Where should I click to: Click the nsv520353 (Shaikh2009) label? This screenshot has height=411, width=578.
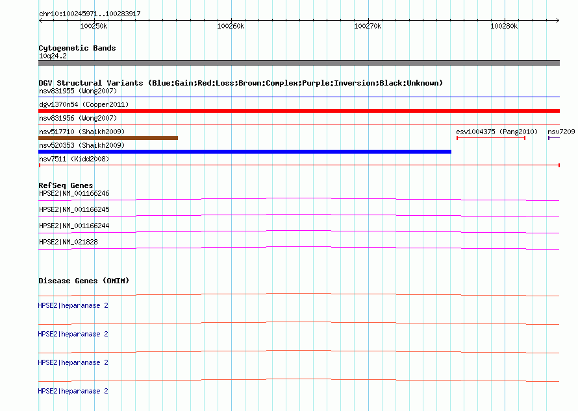point(82,145)
